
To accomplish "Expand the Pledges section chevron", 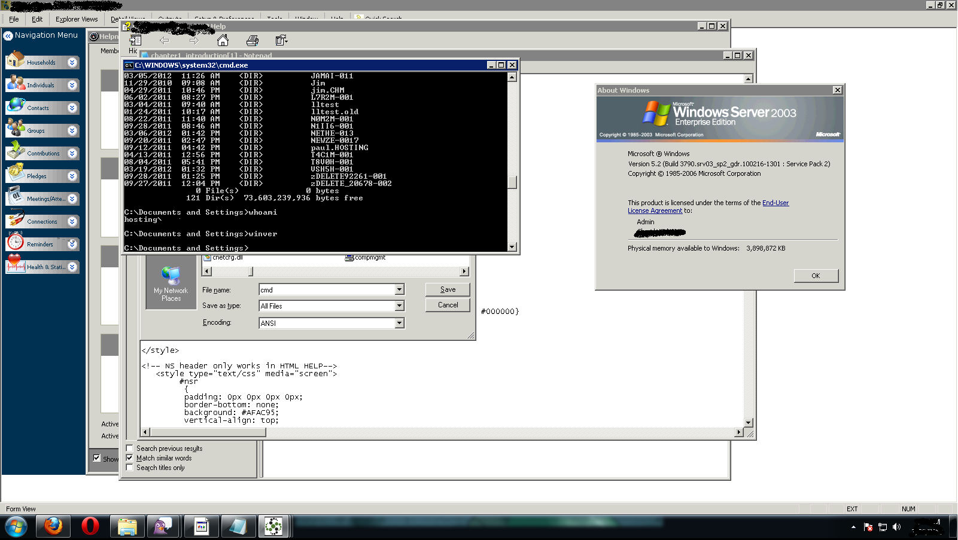I will tap(72, 176).
